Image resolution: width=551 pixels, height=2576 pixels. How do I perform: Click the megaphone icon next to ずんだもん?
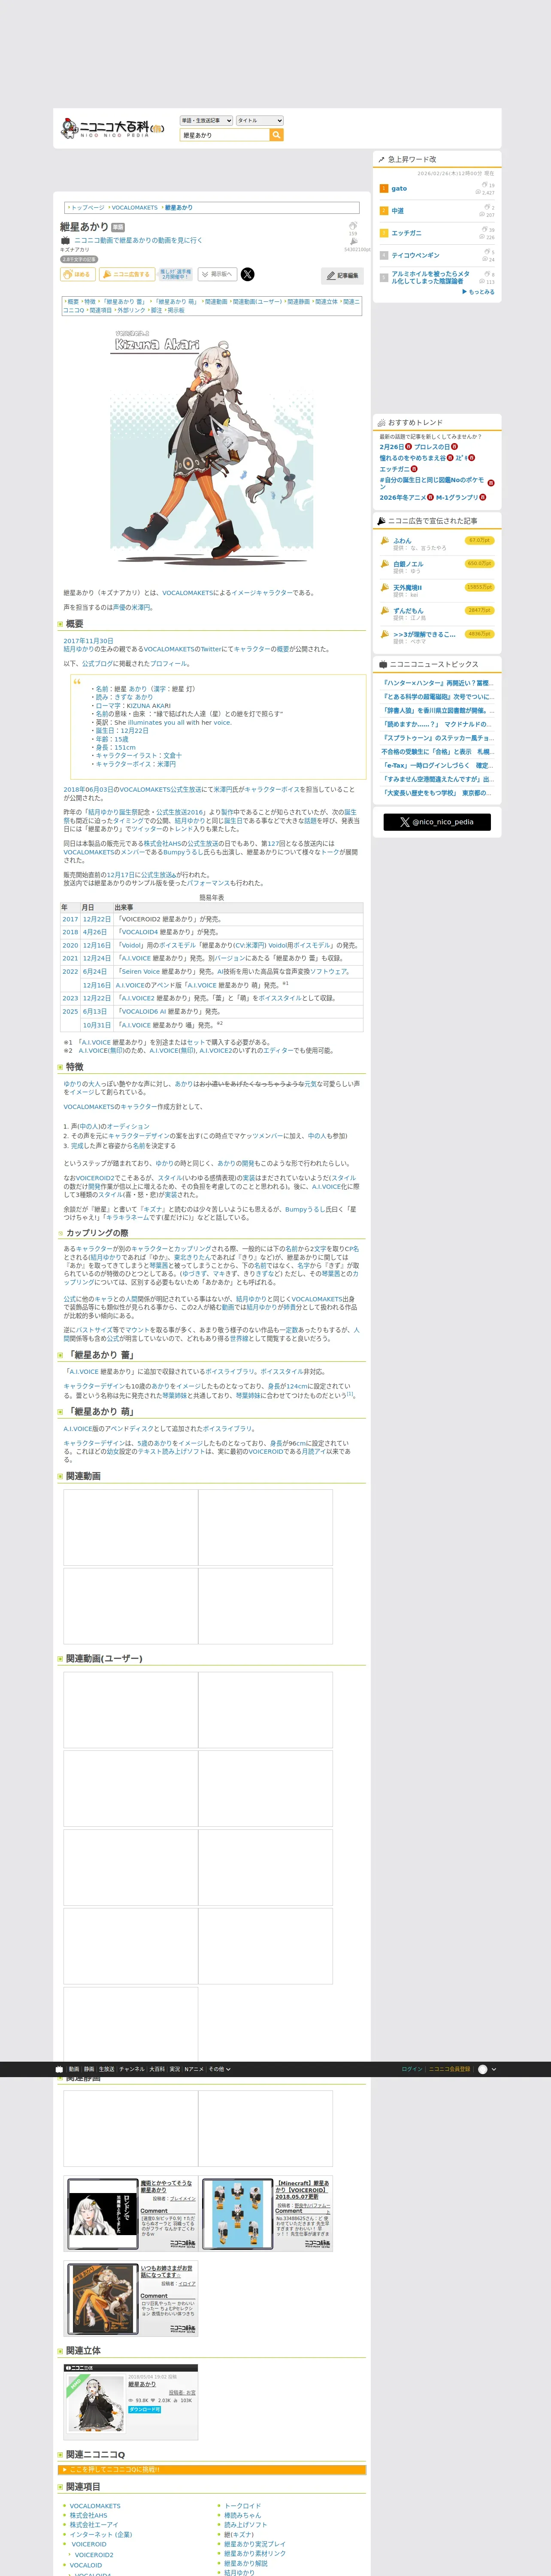(x=384, y=610)
